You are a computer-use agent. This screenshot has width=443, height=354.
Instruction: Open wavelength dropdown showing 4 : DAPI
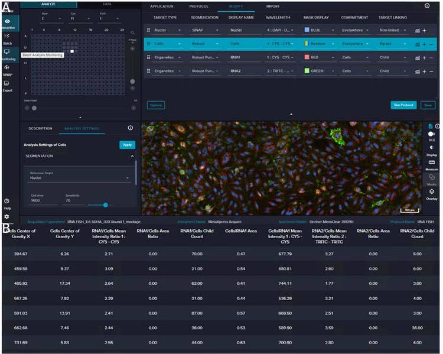coord(280,30)
